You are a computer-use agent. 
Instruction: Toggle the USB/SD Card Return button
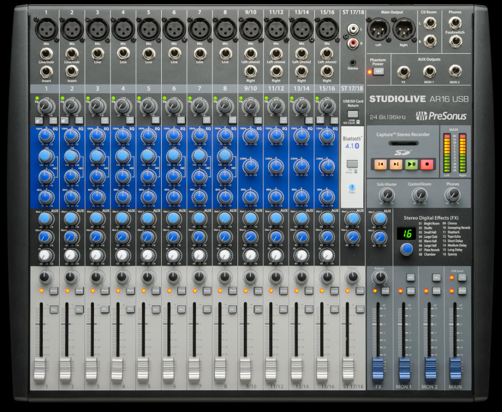pos(353,114)
